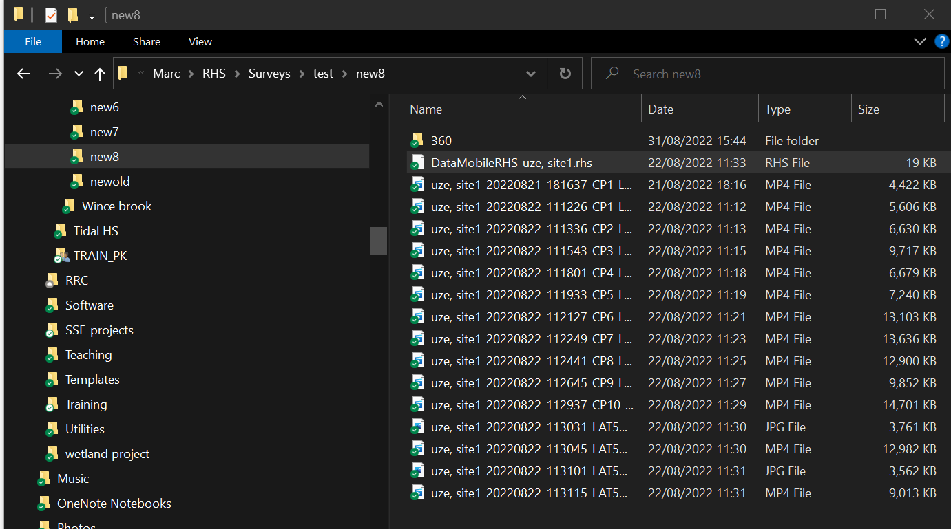Open the Quick Access Toolbar customize dropdown
This screenshot has height=529, width=951.
pyautogui.click(x=92, y=16)
